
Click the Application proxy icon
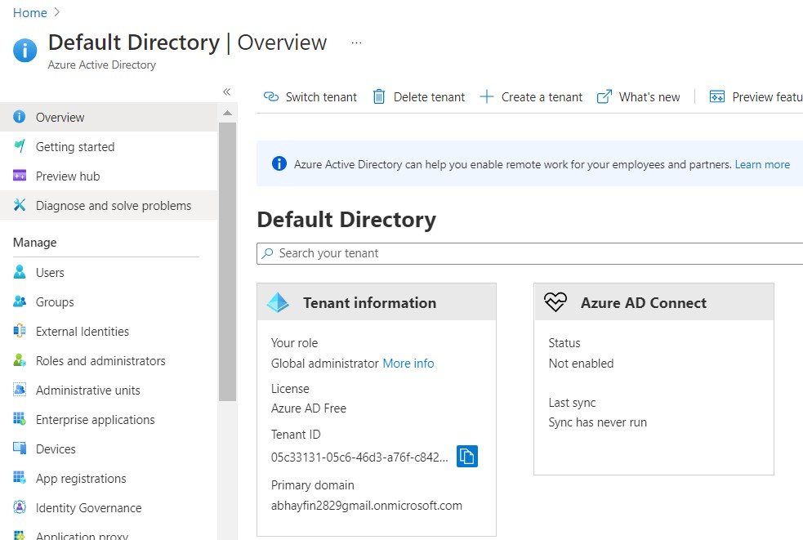click(x=20, y=535)
